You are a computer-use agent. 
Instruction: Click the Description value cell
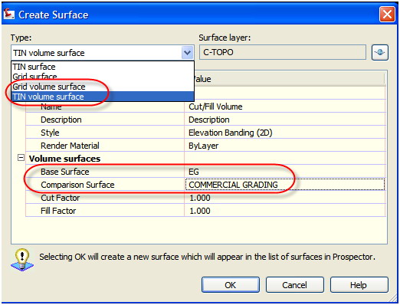coord(285,120)
